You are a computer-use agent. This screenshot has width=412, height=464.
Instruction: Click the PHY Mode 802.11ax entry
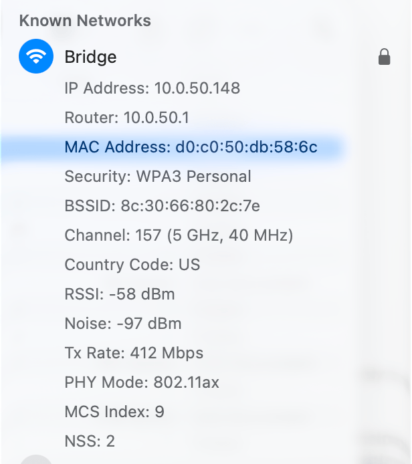tap(142, 382)
